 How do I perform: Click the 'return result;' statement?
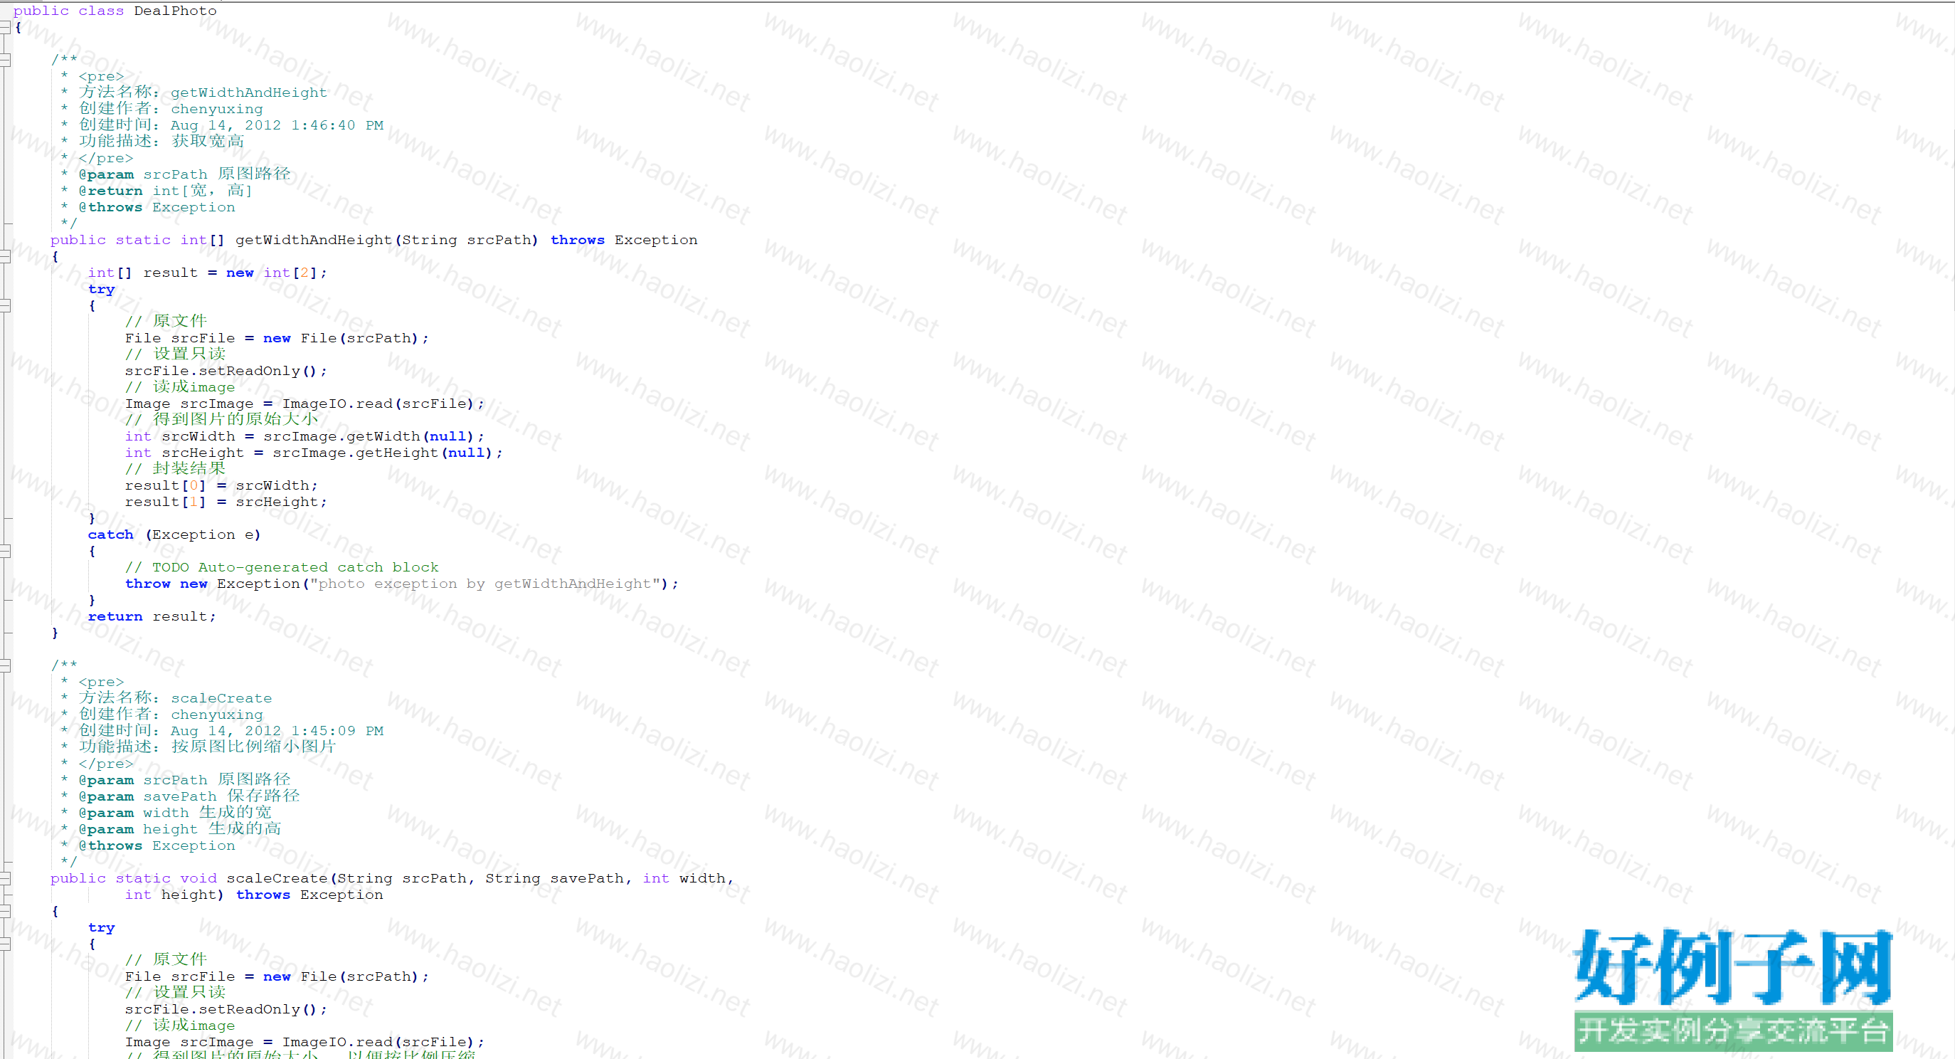[151, 616]
